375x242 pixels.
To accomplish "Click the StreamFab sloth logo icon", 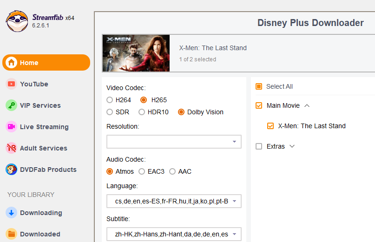I will [17, 21].
